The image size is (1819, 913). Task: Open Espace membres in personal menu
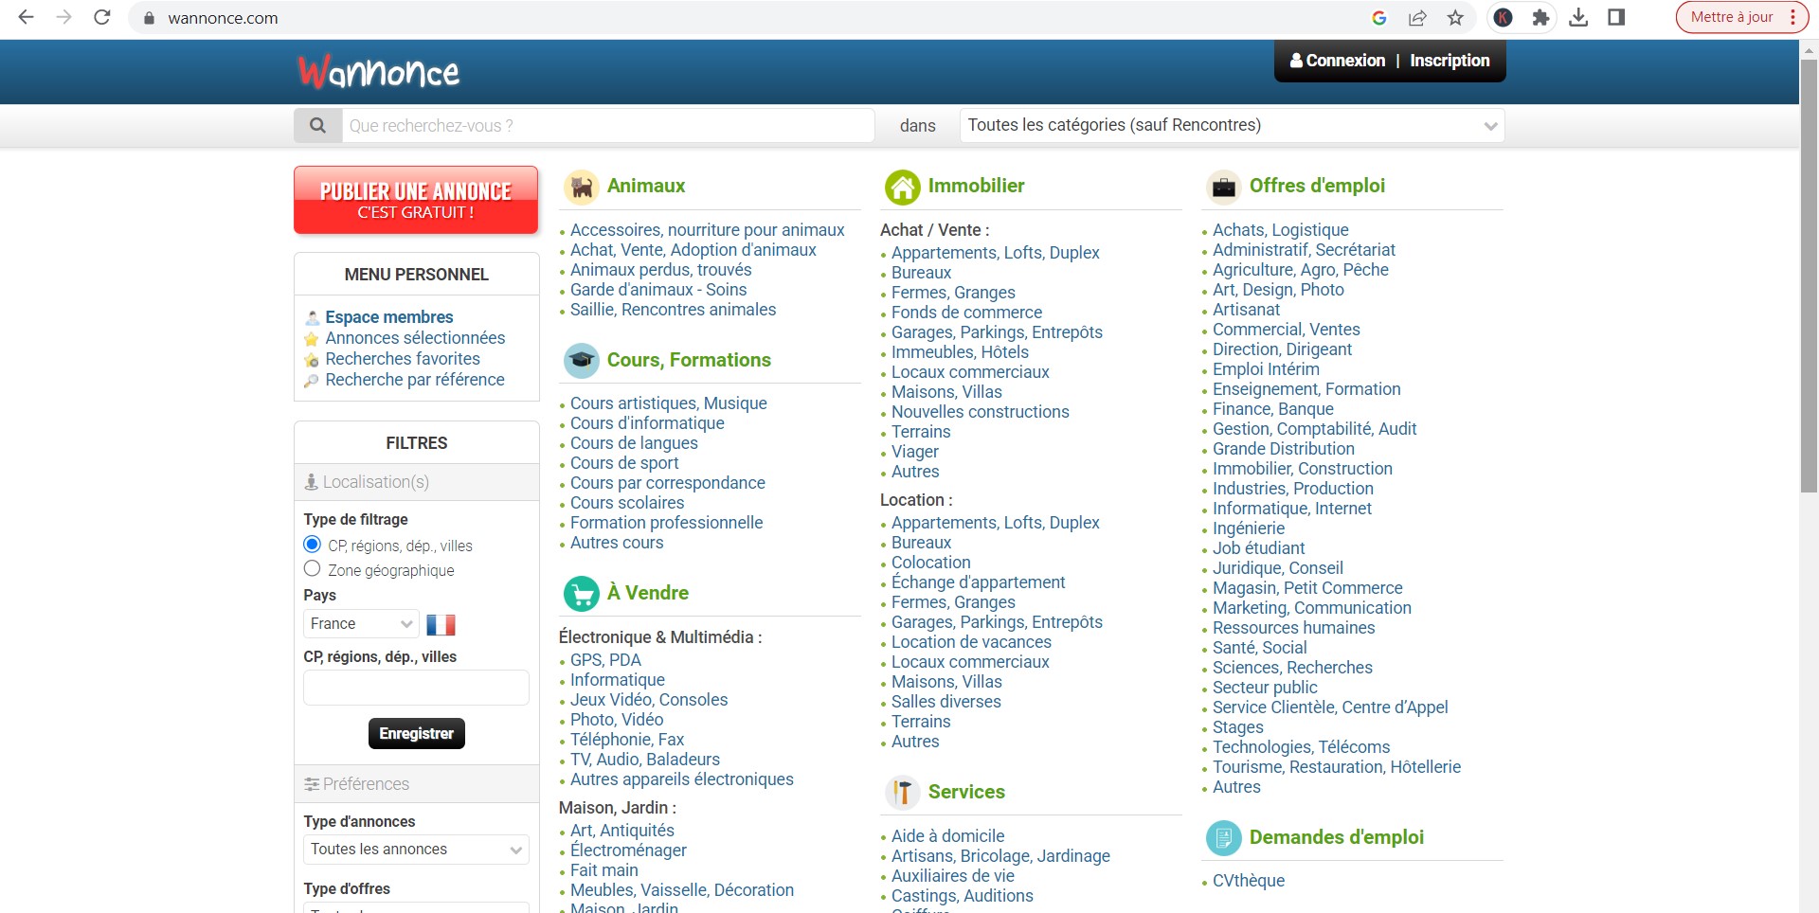tap(388, 317)
